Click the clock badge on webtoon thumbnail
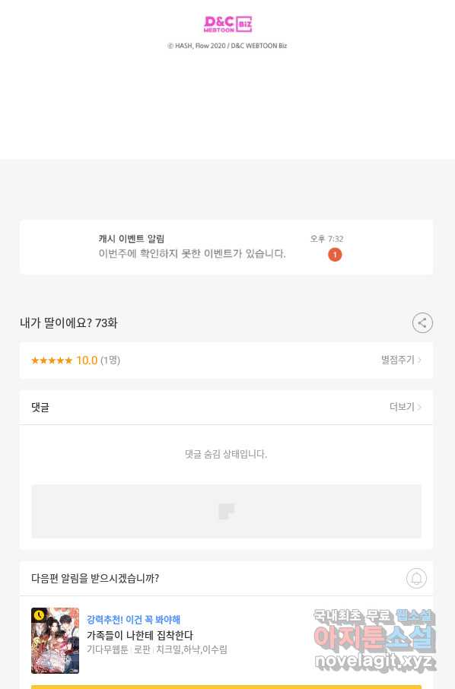The height and width of the screenshot is (689, 455). 39,614
